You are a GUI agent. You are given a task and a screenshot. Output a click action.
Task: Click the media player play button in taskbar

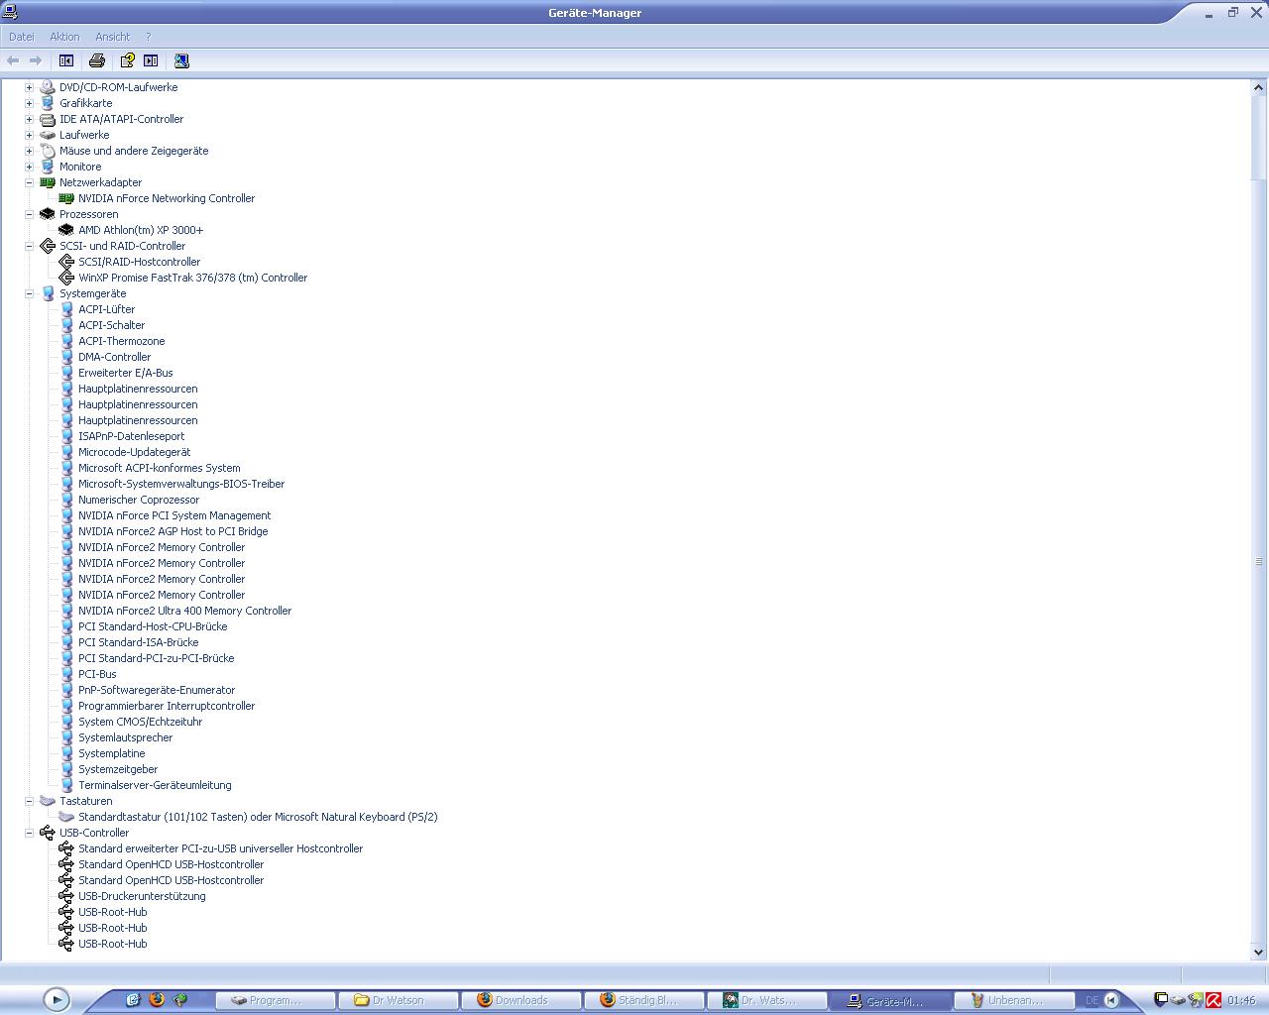pos(57,1000)
